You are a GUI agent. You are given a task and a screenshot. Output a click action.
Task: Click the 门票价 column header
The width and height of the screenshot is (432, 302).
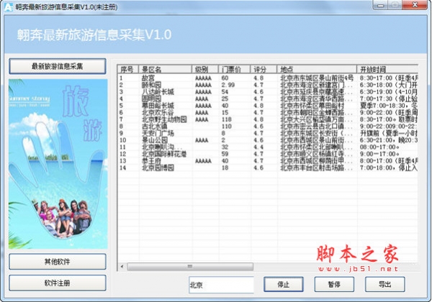pyautogui.click(x=234, y=69)
